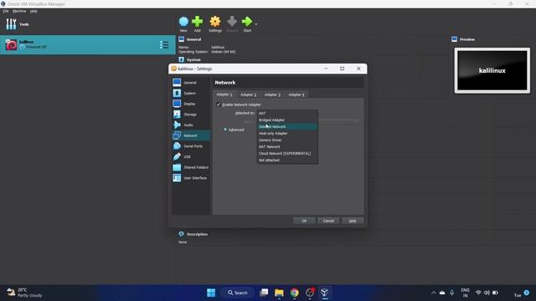Choose NAT Network option
Viewport: 536px width, 301px height.
[x=287, y=147]
